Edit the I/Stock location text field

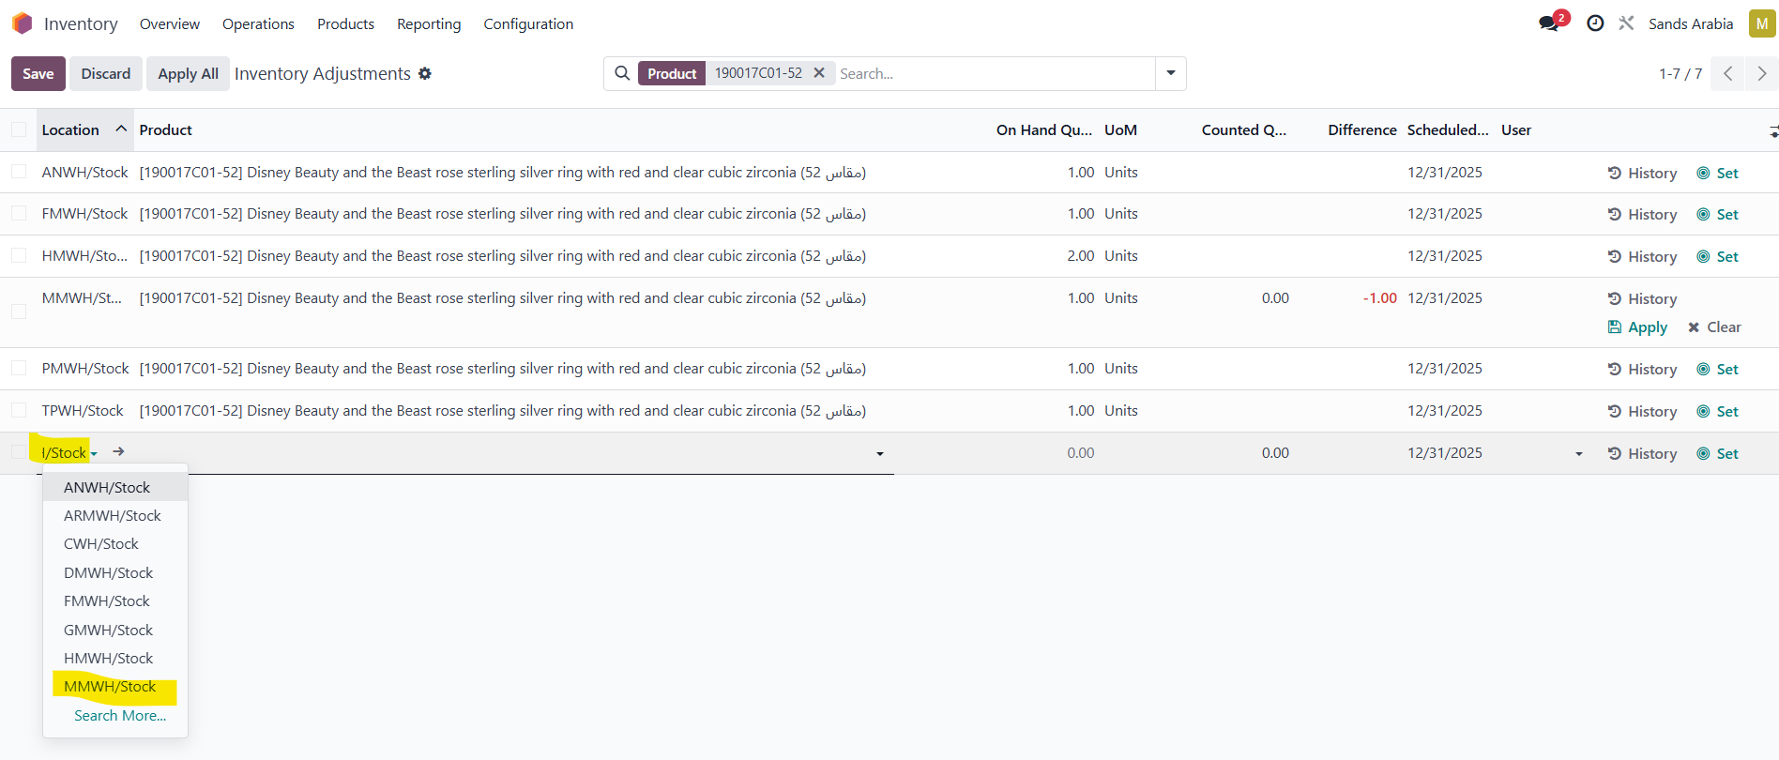coord(64,453)
